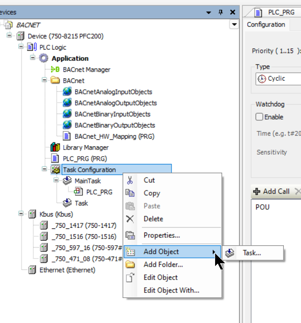This screenshot has width=301, height=323.
Task: Collapse the MainTask node
Action: [56, 180]
